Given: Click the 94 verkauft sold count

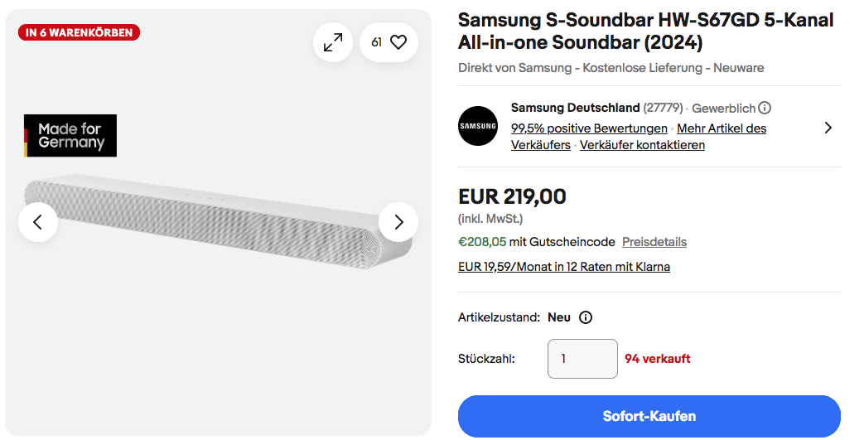Looking at the screenshot, I should 658,359.
